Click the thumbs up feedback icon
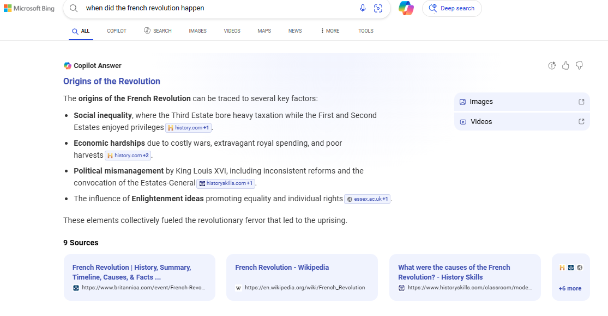 [565, 66]
